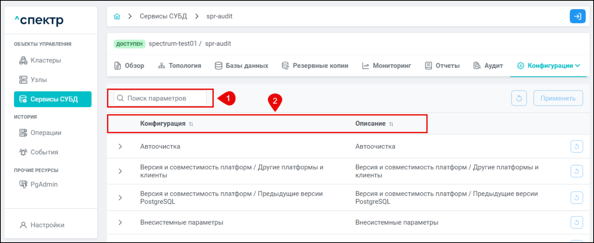Viewport: 594px width, 243px height.
Task: Open the Резервные копии tab
Action: (x=315, y=66)
